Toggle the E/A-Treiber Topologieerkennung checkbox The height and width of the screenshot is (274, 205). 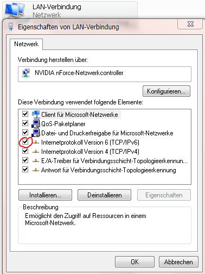25,160
